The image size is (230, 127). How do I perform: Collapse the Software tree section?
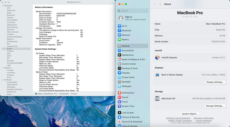click(x=3, y=80)
